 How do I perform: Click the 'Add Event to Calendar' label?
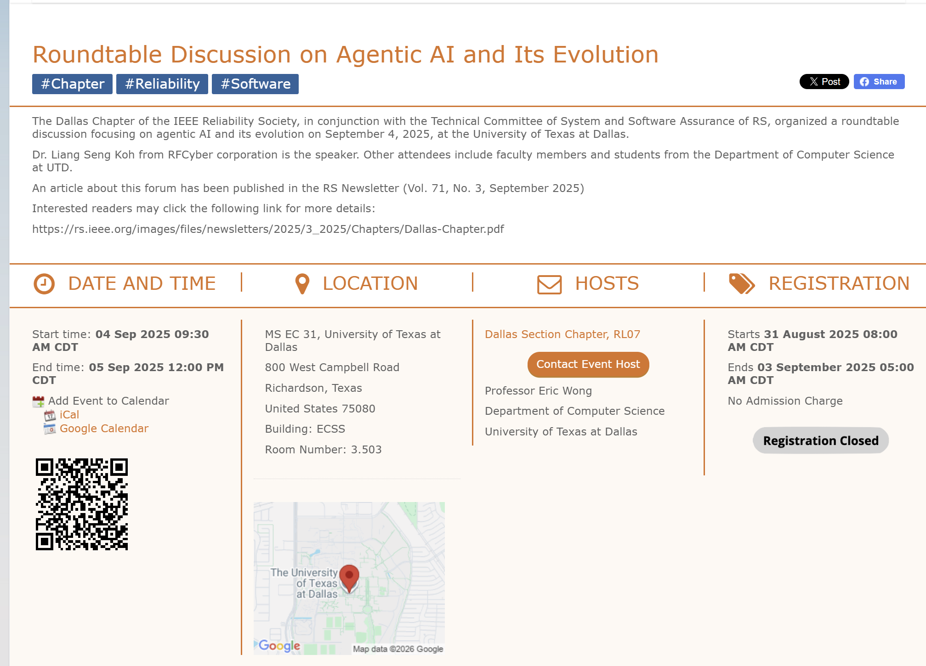[x=109, y=401]
